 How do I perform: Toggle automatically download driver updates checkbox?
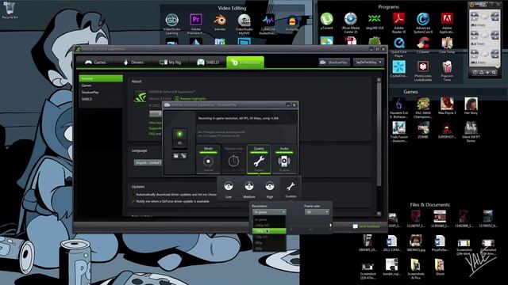(x=133, y=195)
